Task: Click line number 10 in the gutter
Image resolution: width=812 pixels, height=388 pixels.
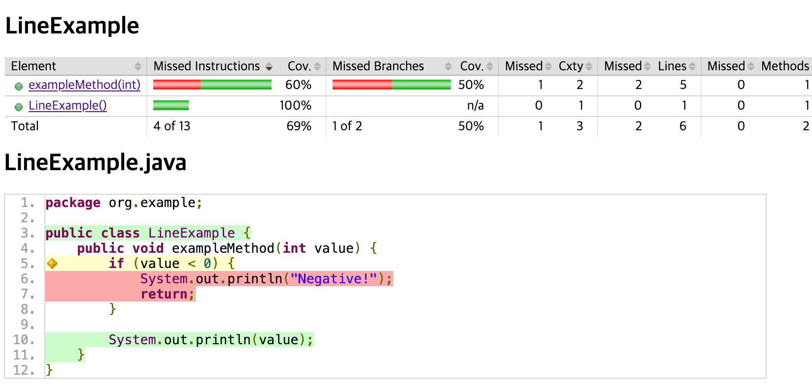Action: click(24, 340)
